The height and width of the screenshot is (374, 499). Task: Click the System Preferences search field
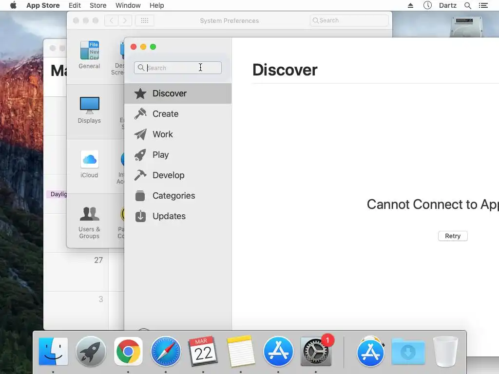[349, 20]
